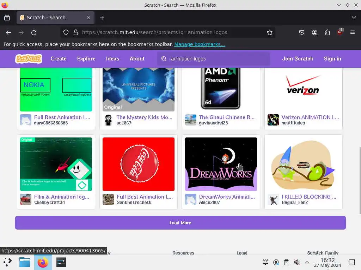361x270 pixels.
Task: Open the Pocket save icon
Action: coord(302,33)
